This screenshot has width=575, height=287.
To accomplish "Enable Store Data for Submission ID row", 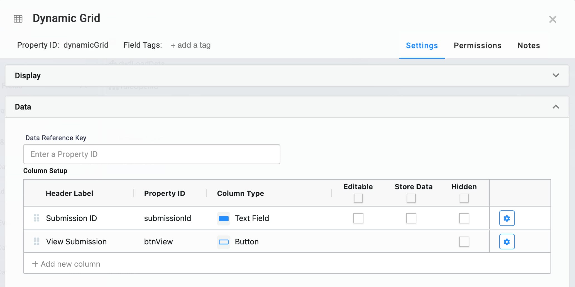I will [x=411, y=218].
